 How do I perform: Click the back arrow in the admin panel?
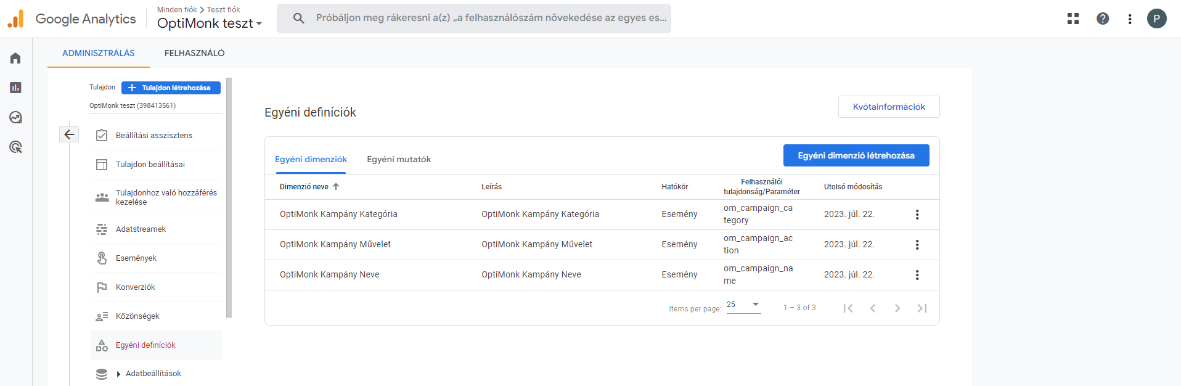(x=69, y=134)
